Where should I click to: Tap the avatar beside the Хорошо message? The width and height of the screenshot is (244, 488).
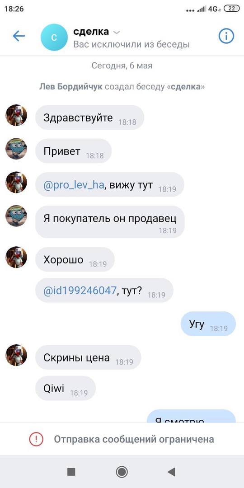pyautogui.click(x=16, y=257)
